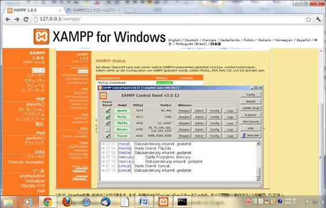This screenshot has width=326, height=208.
Task: Bookmark this page with the star icon
Action: point(308,20)
